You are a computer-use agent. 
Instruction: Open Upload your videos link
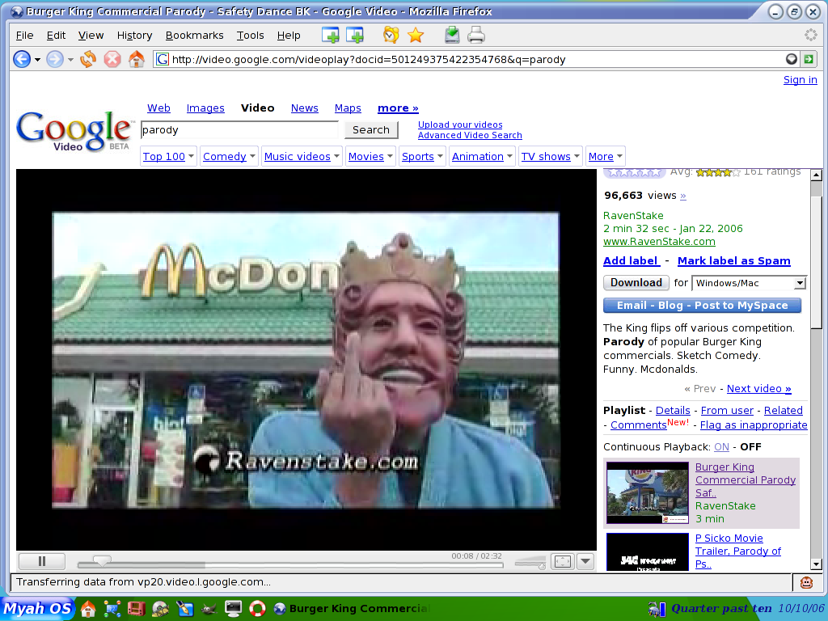point(460,125)
